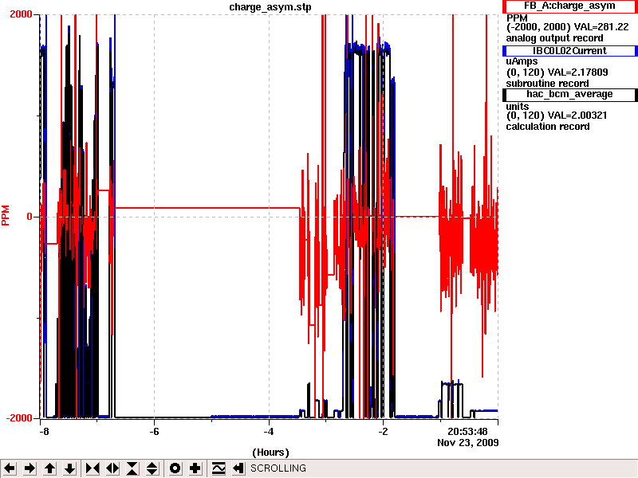Click the 2000 y-axis maximum value
The image size is (638, 478).
click(x=21, y=14)
